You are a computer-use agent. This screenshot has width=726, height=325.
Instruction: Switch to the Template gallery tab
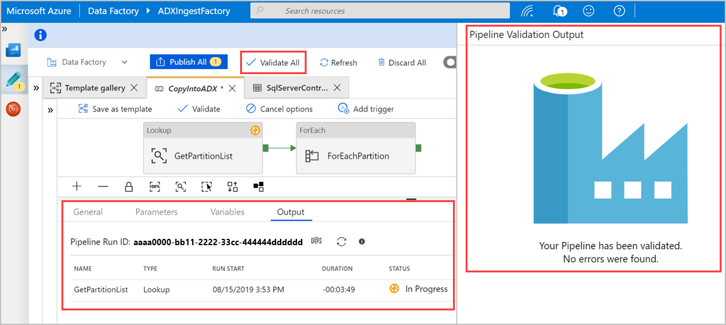[95, 87]
